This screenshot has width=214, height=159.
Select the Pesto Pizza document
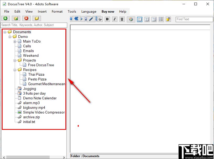37,79
